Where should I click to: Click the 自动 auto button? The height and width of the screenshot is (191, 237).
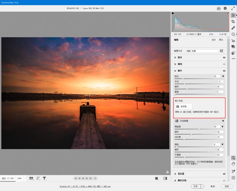[x=213, y=40]
